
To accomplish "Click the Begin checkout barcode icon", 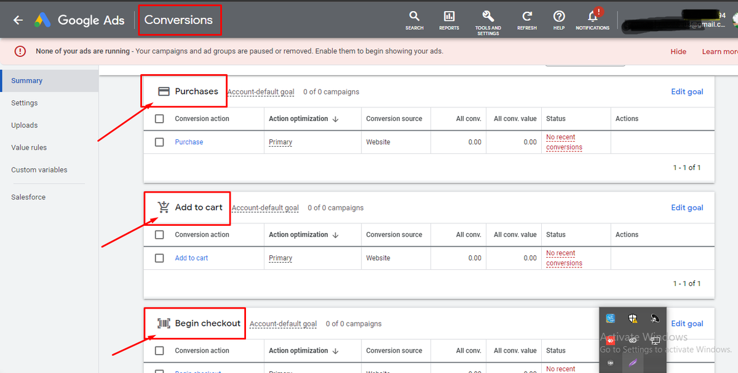I will pos(164,323).
